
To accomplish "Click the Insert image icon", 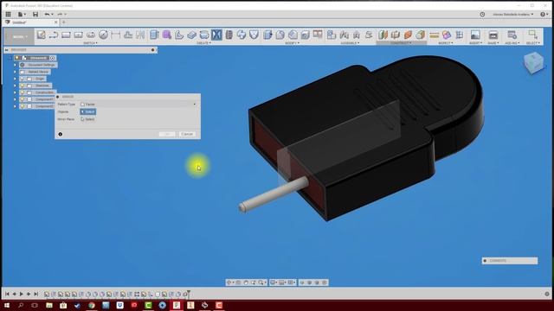I will pyautogui.click(x=475, y=35).
